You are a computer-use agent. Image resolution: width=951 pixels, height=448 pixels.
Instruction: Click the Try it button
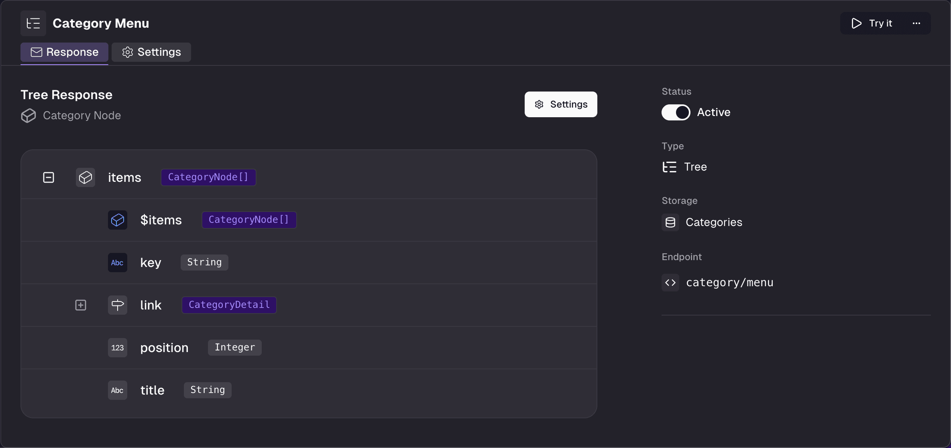[x=872, y=23]
